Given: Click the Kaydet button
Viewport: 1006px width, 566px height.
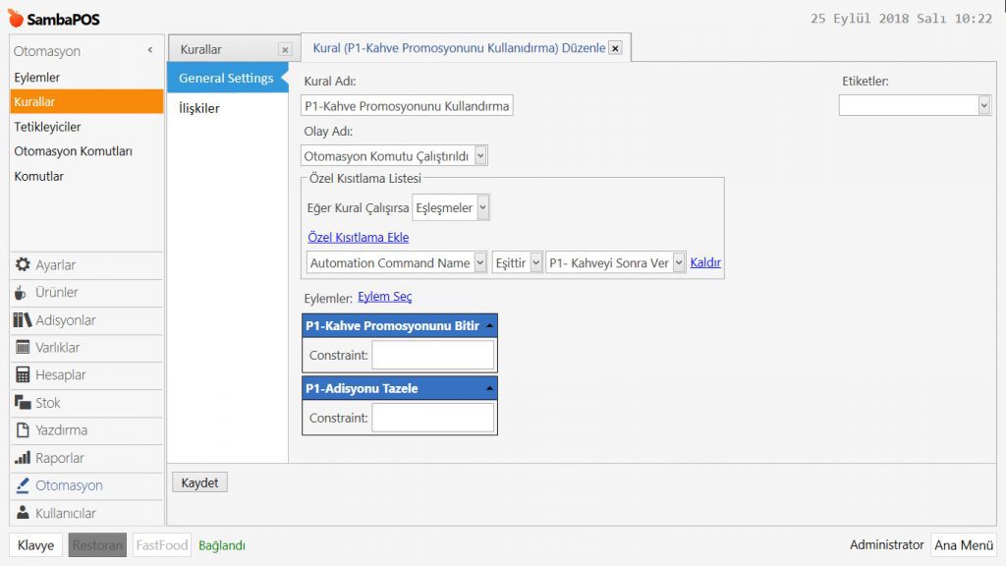Looking at the screenshot, I should [199, 482].
